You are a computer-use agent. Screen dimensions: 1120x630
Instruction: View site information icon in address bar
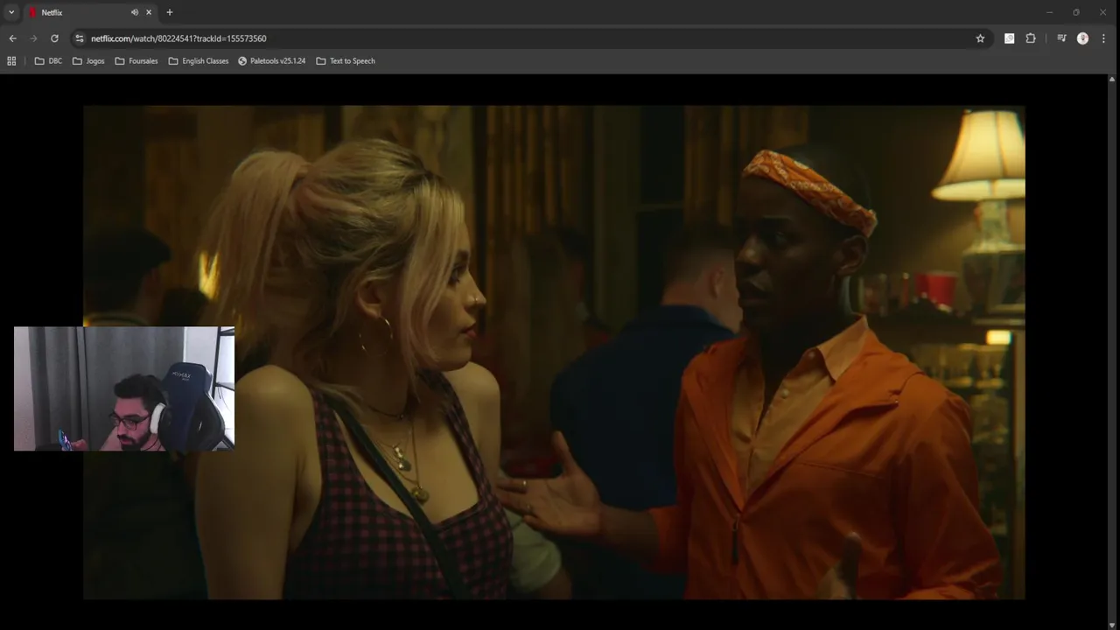pos(80,38)
